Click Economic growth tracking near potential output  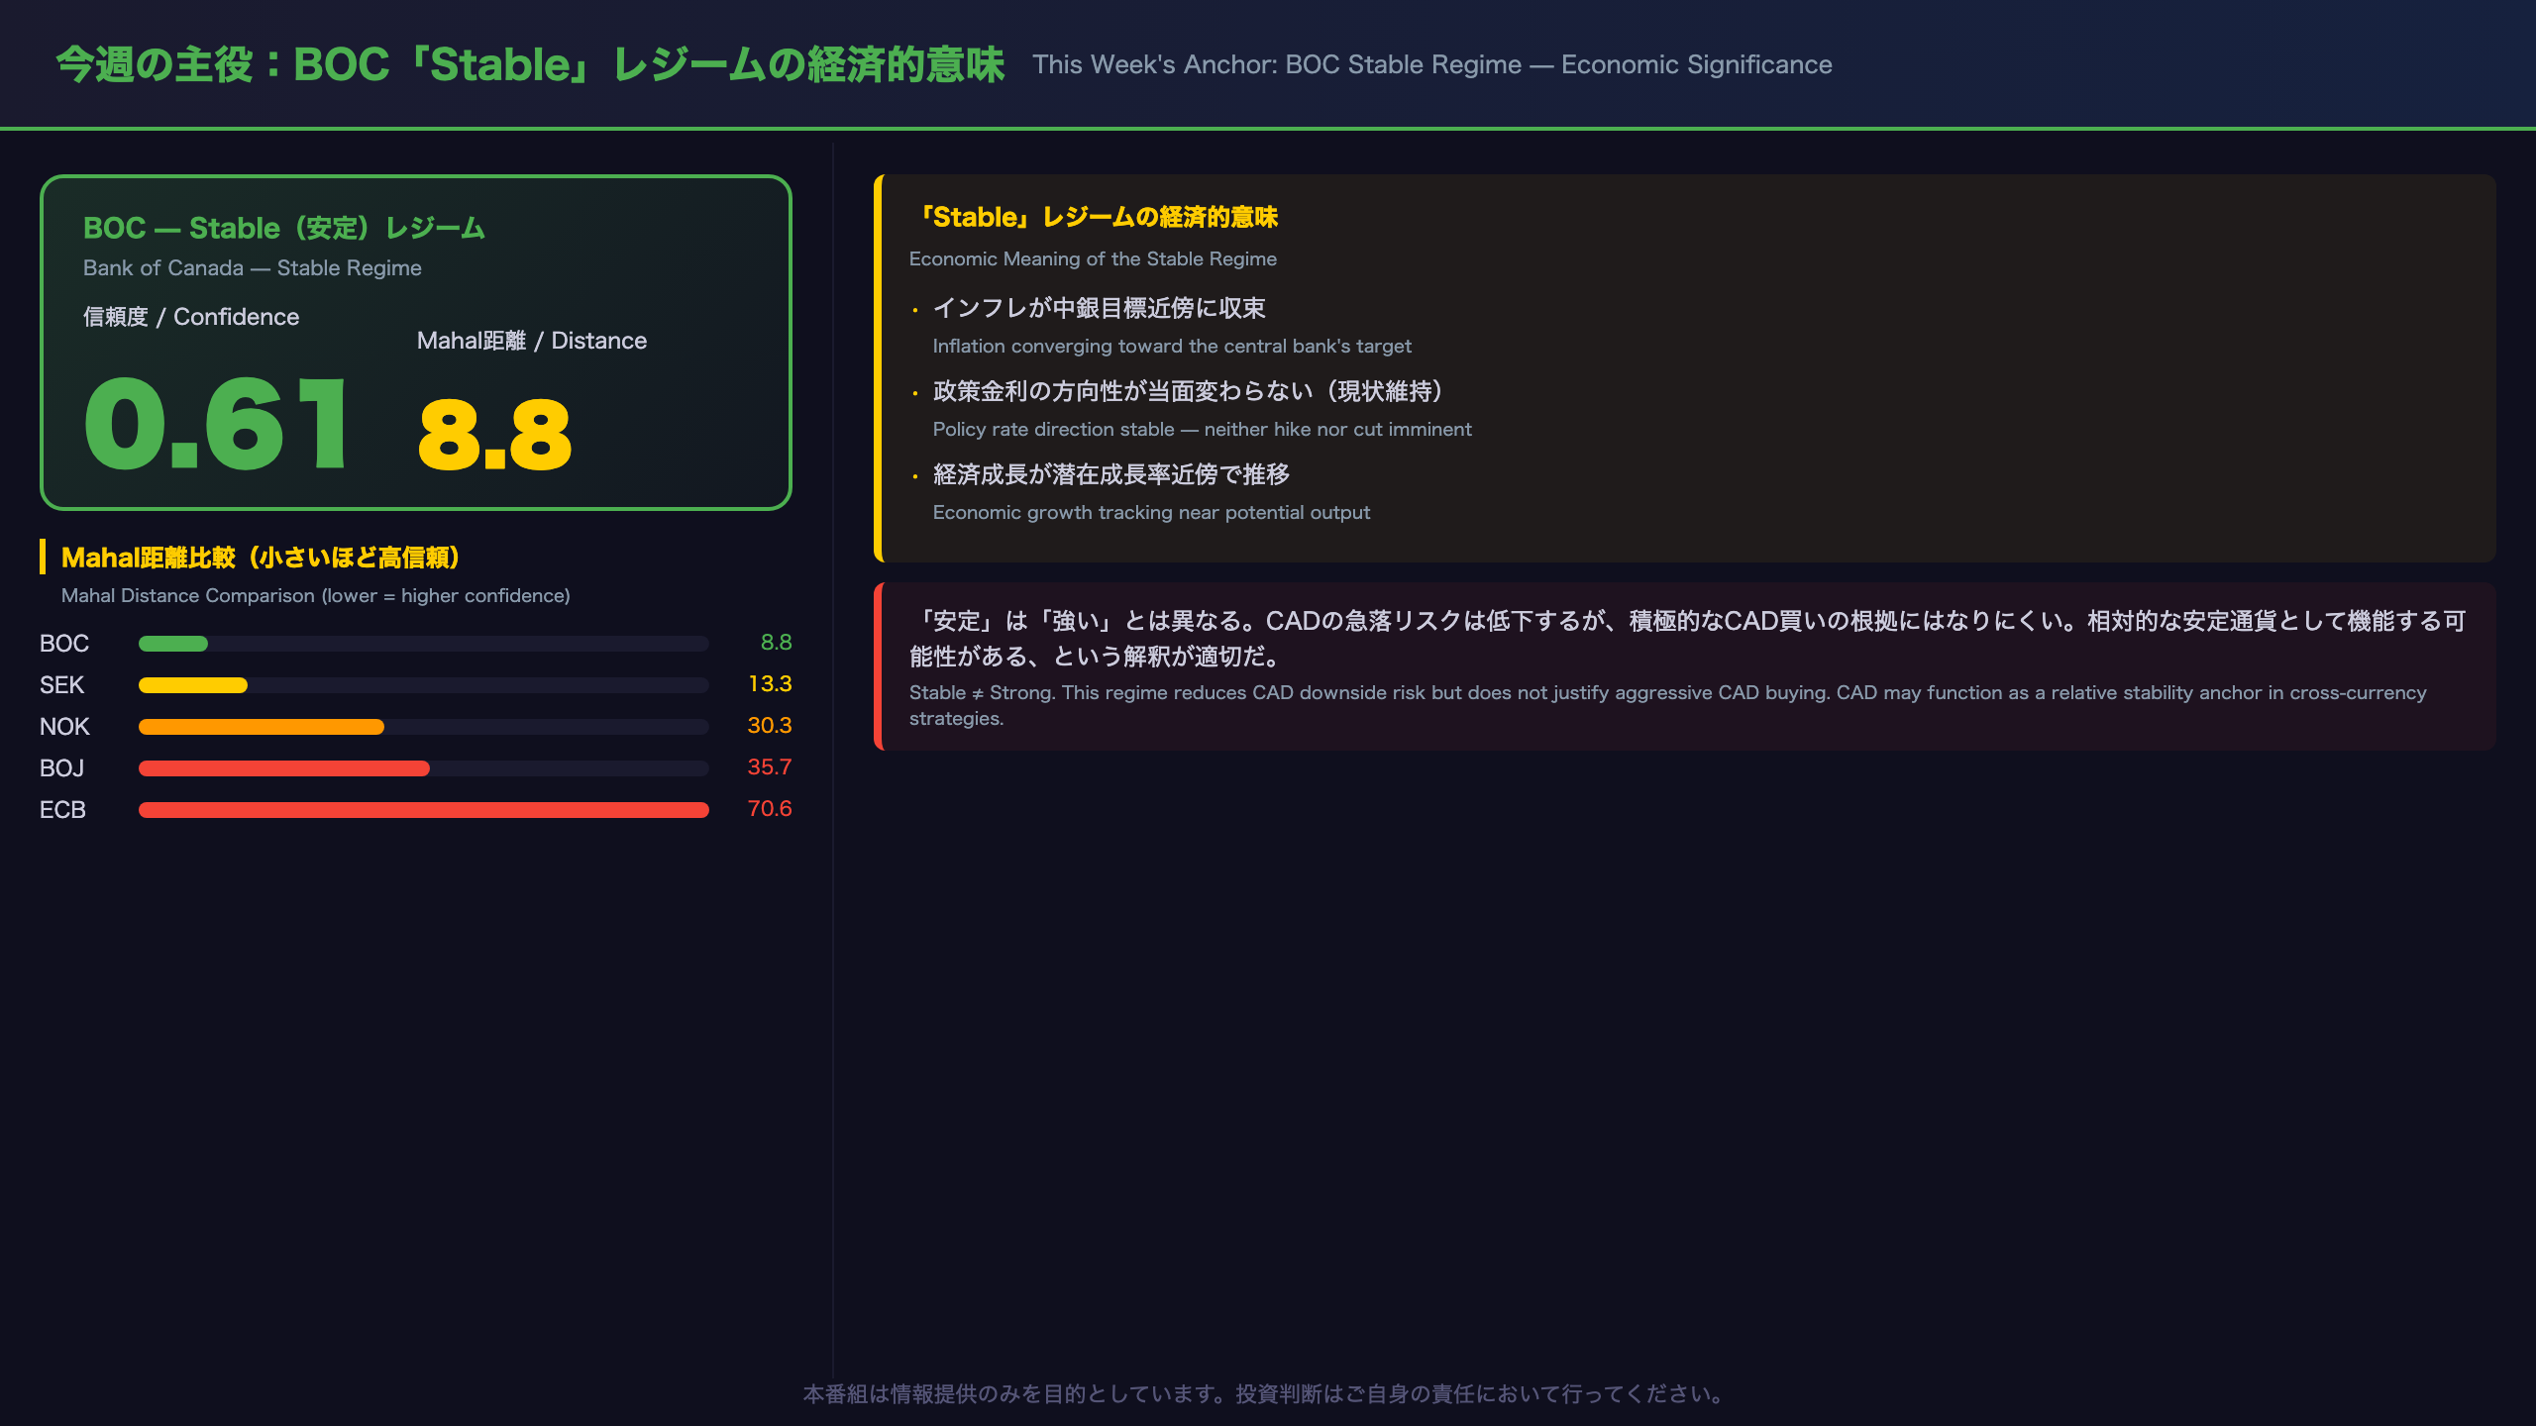[x=1151, y=513]
